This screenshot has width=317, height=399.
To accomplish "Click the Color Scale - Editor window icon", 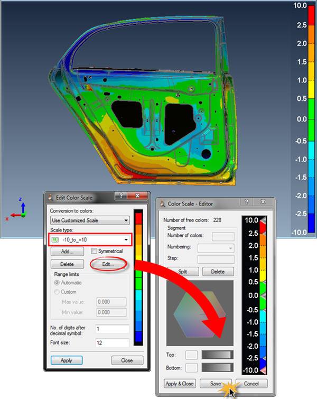I will click(162, 204).
